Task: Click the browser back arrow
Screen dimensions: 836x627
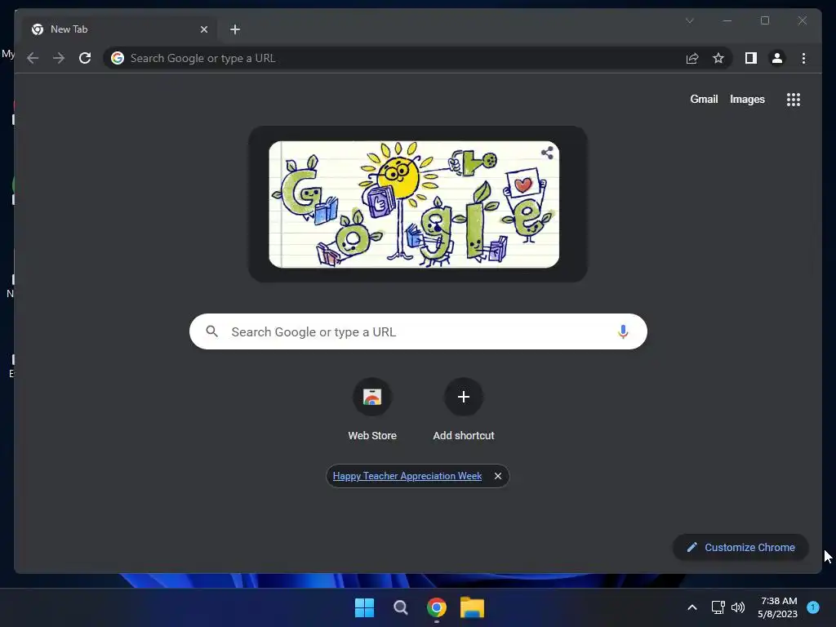Action: click(x=33, y=58)
